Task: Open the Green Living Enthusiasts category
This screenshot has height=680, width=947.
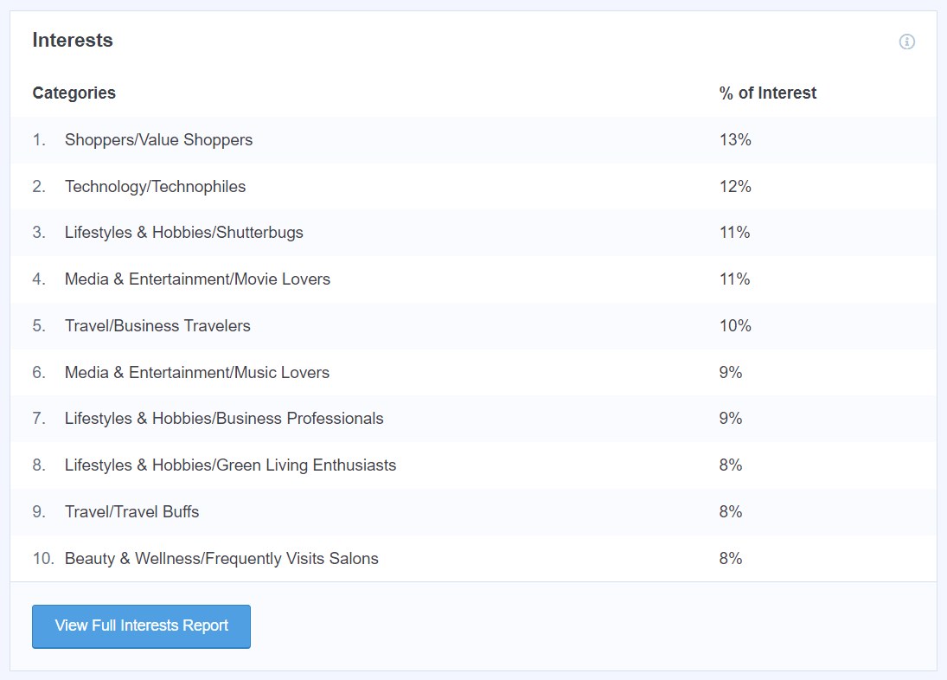Action: pos(230,465)
